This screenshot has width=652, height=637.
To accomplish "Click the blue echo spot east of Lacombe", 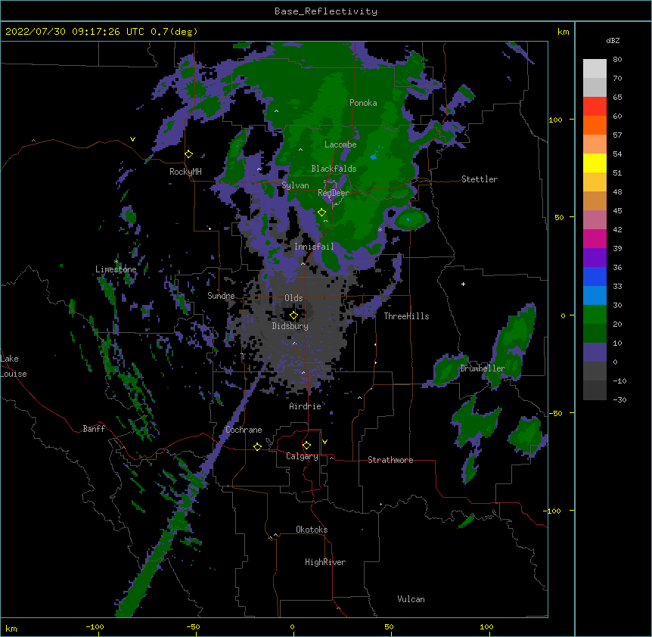I will (374, 157).
